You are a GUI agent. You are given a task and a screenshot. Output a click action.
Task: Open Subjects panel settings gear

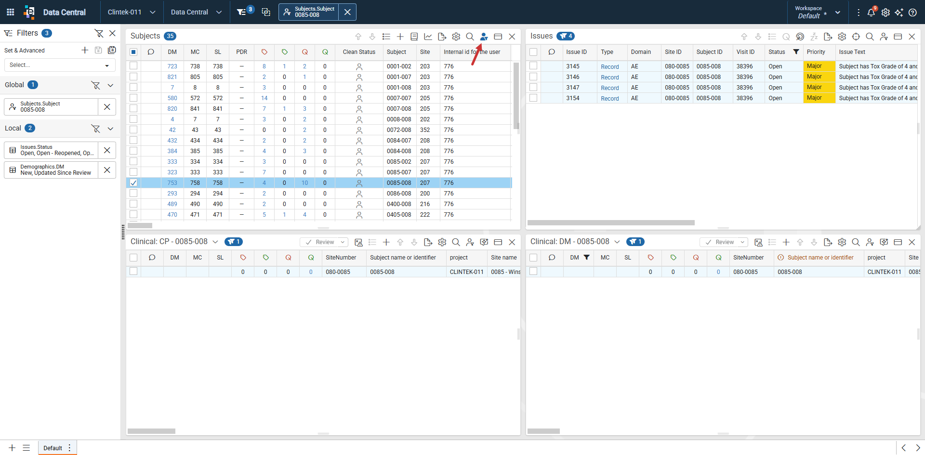tap(456, 37)
